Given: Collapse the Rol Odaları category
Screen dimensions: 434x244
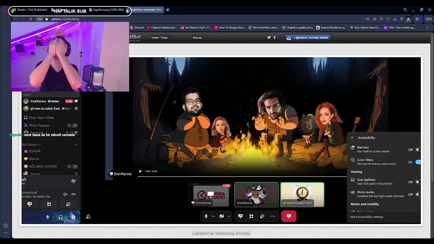Looking at the screenshot, I should (x=31, y=145).
